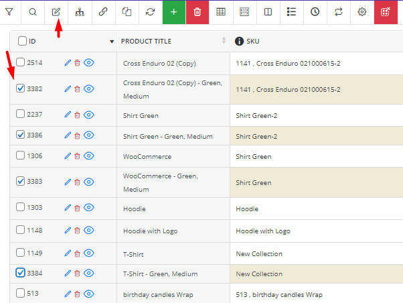The width and height of the screenshot is (403, 303).
Task: Click the red grid reset toolbar button
Action: click(386, 12)
